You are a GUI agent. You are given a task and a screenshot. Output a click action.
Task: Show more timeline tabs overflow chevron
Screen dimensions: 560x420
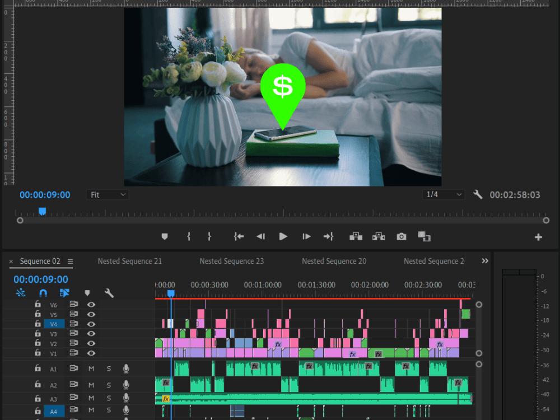pos(484,261)
